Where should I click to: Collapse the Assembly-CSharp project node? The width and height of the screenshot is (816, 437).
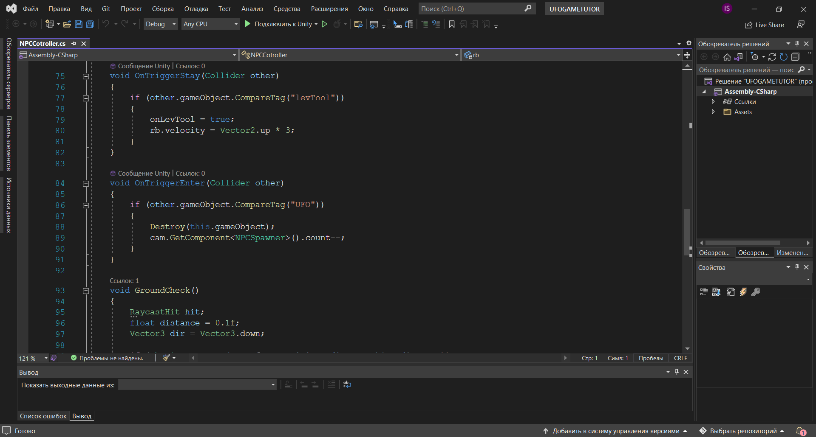[704, 92]
